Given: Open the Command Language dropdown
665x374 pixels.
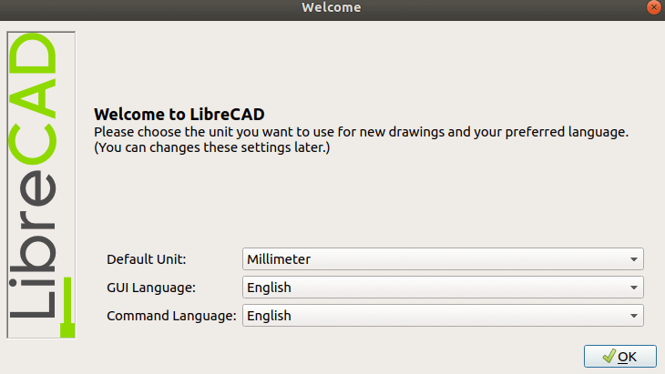Looking at the screenshot, I should 443,316.
